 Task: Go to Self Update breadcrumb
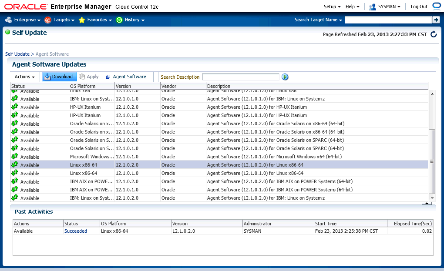point(17,54)
